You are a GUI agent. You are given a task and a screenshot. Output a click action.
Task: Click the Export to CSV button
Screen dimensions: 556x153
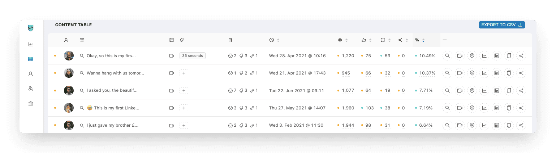(x=502, y=25)
